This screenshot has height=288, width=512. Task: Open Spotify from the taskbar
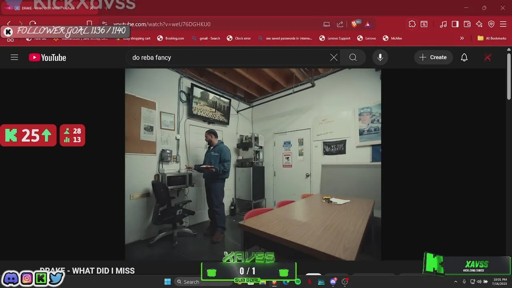click(298, 282)
